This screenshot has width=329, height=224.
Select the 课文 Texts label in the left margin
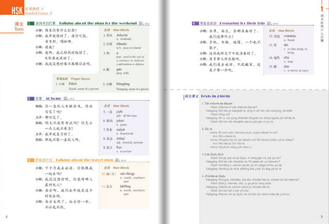coord(19,27)
